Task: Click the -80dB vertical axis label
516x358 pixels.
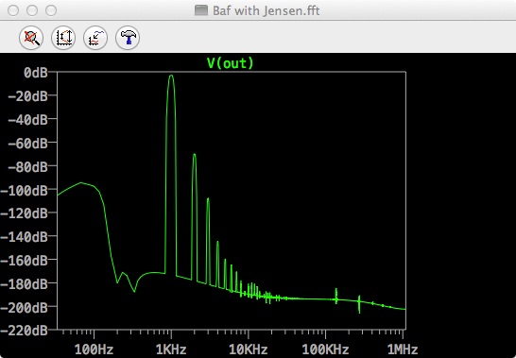Action: point(27,166)
